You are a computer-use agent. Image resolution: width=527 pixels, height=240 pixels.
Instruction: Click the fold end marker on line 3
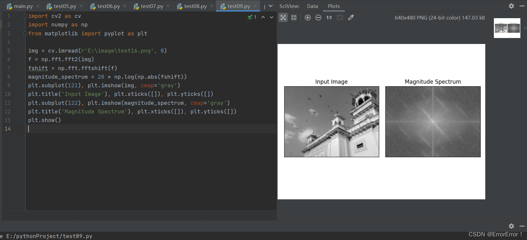pyautogui.click(x=25, y=33)
